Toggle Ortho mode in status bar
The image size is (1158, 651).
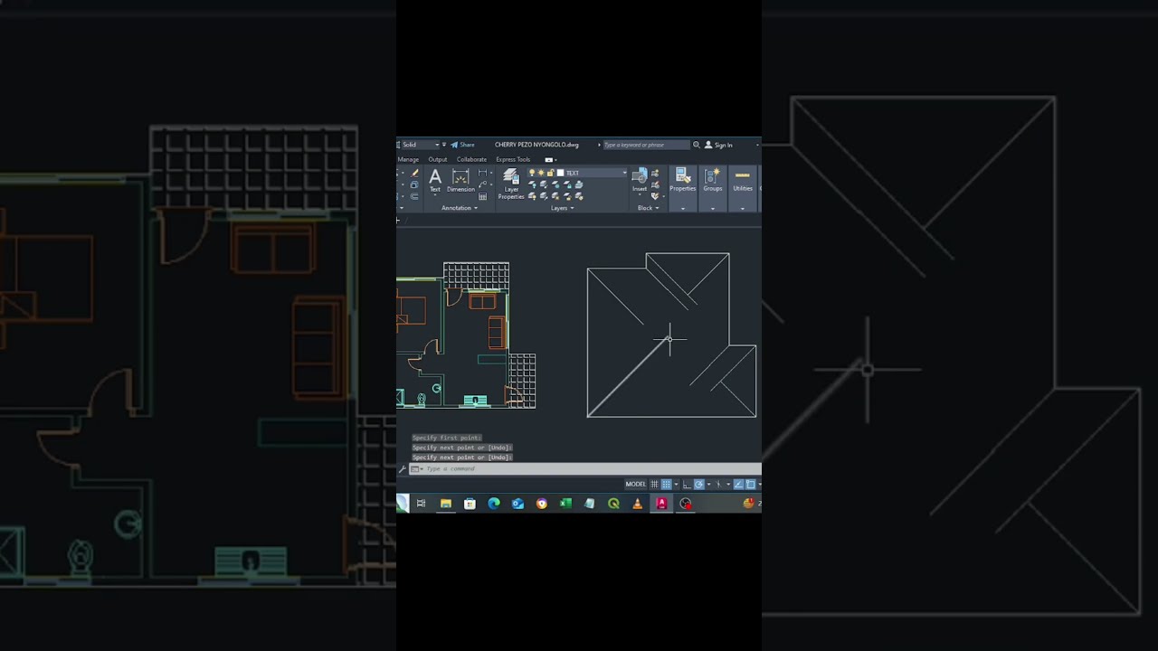click(687, 484)
